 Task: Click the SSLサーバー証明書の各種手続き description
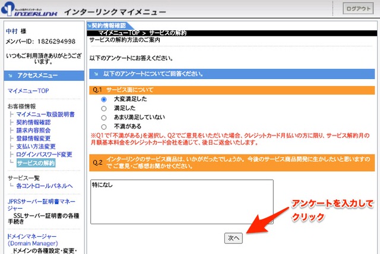coord(43,218)
